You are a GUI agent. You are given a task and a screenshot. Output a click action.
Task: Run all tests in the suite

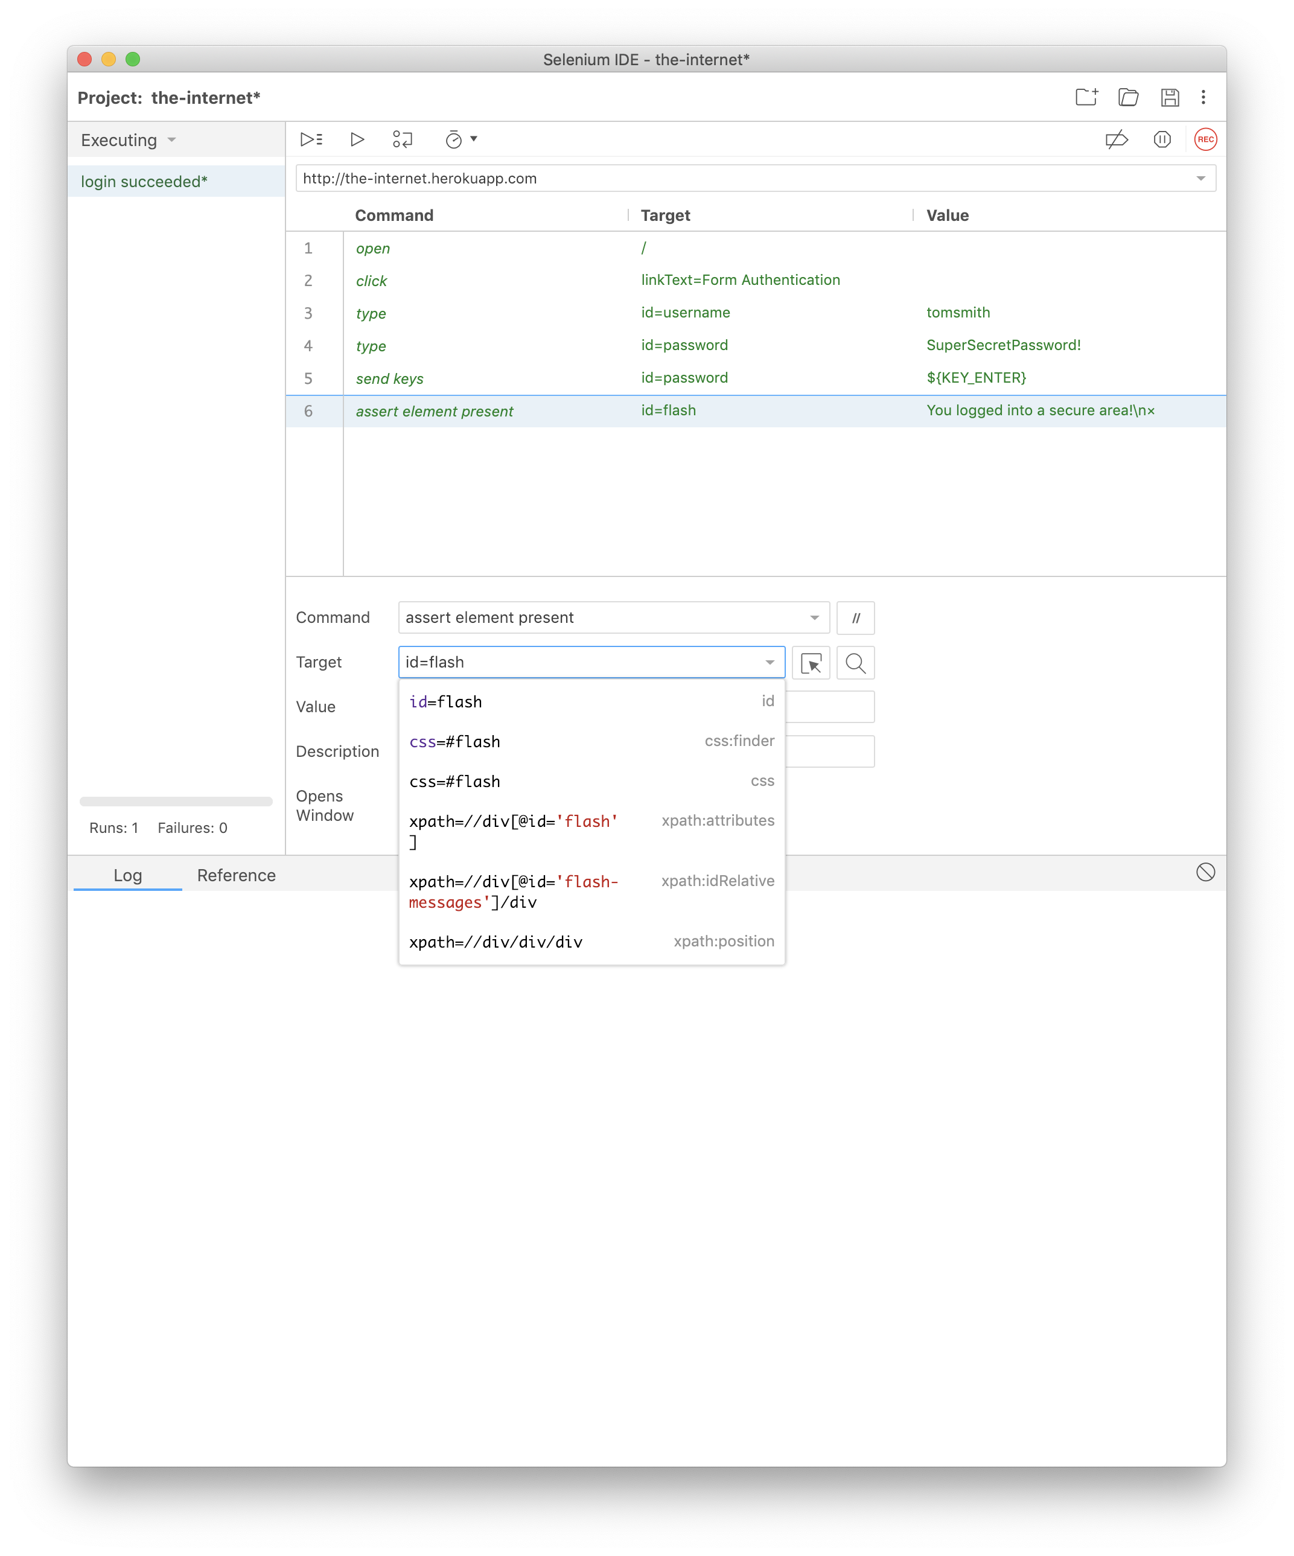coord(312,139)
